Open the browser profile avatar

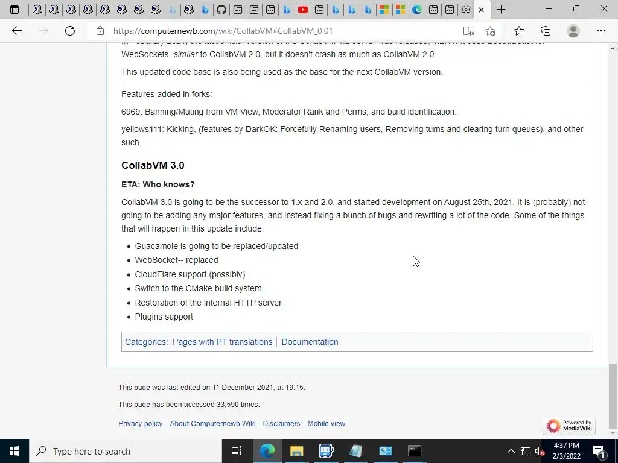pyautogui.click(x=573, y=31)
